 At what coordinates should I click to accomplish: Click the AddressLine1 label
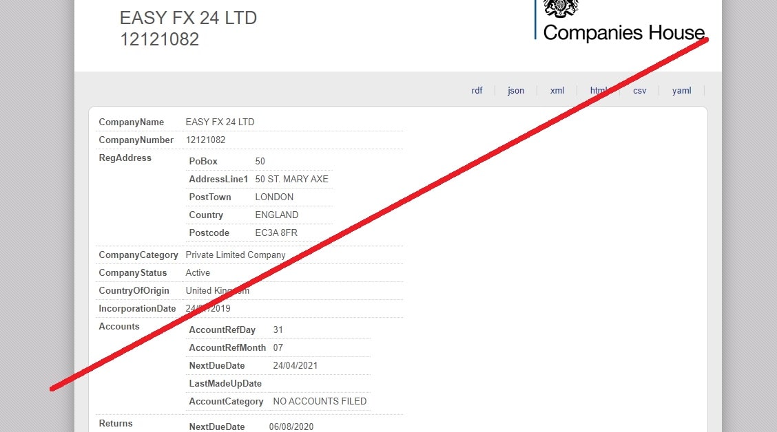pyautogui.click(x=218, y=179)
